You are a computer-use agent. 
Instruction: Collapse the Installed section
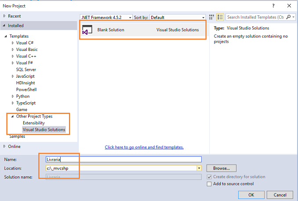[x=4, y=25]
